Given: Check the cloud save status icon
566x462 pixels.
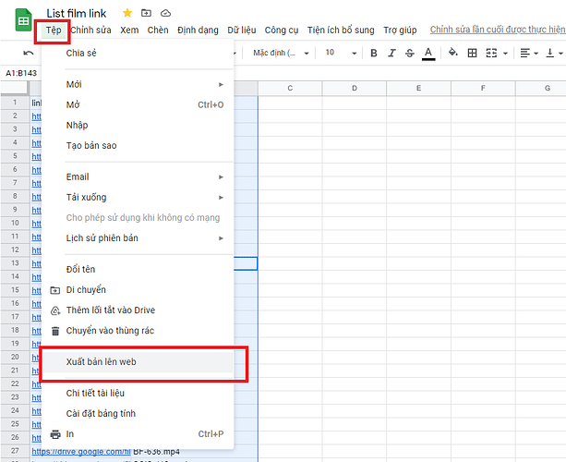Looking at the screenshot, I should pyautogui.click(x=165, y=13).
